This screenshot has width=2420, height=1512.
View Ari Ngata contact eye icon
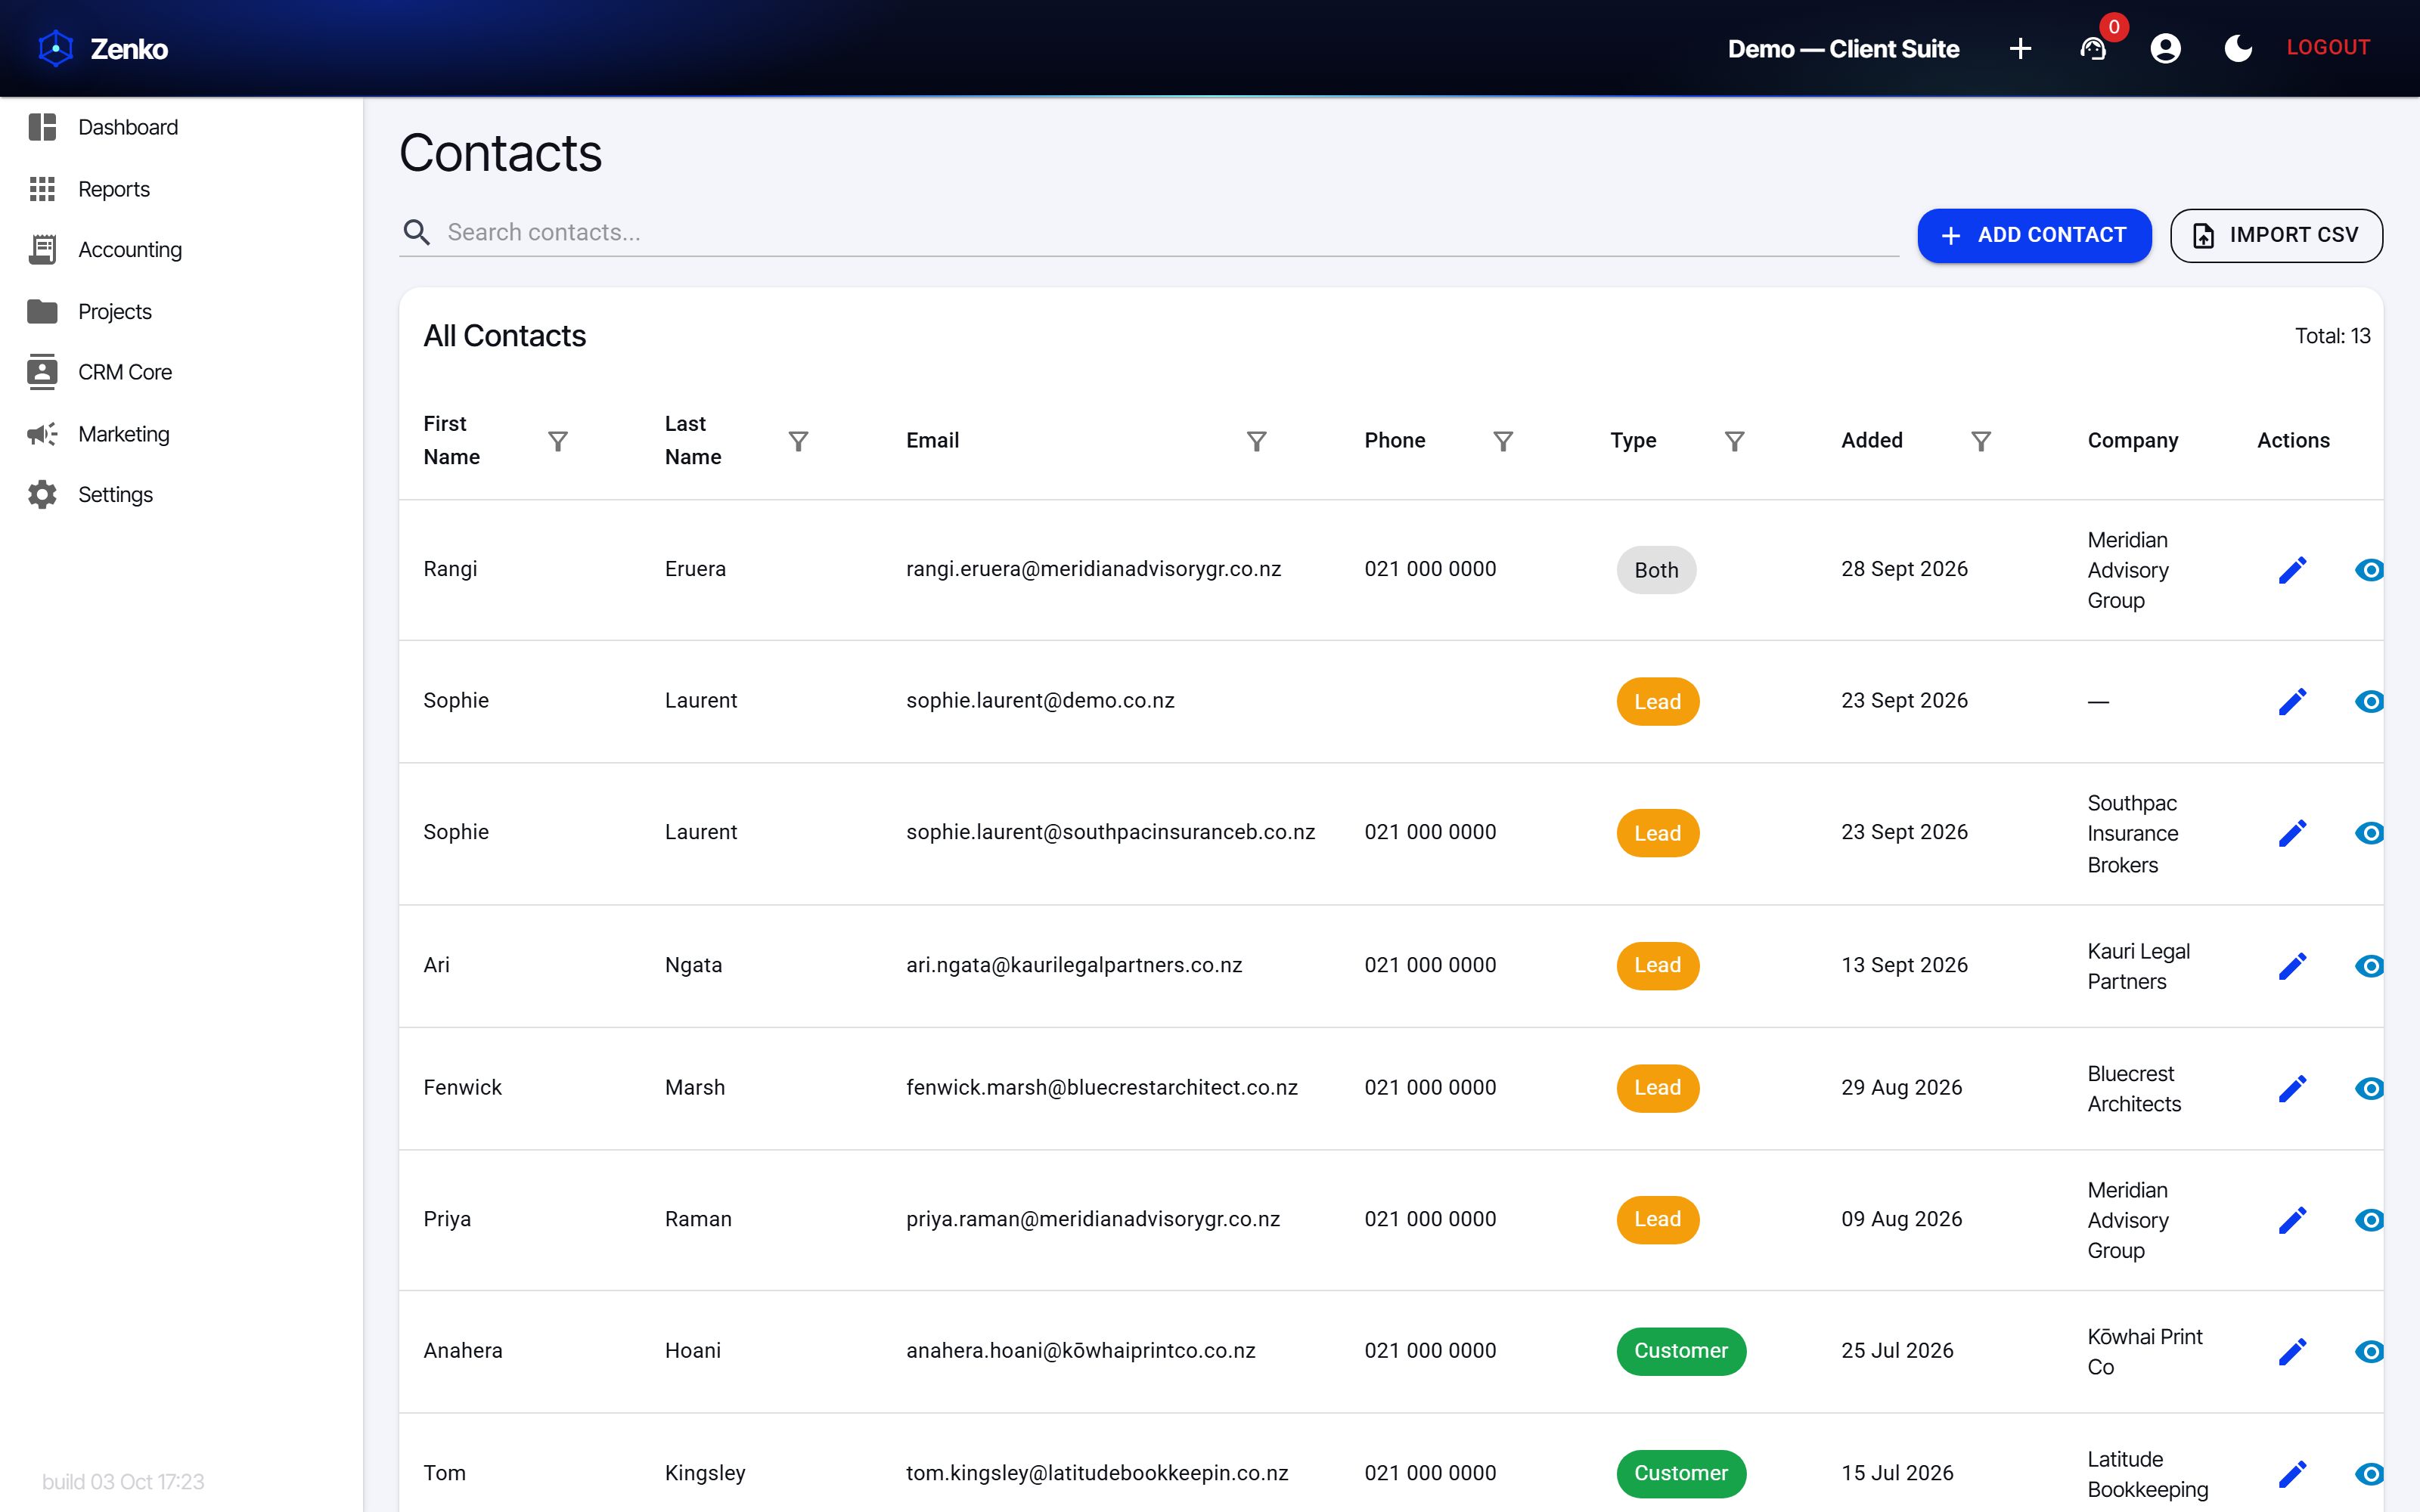coord(2369,966)
